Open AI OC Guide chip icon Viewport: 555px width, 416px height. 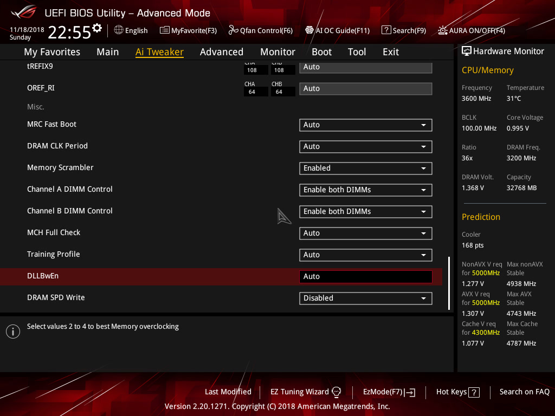(309, 30)
